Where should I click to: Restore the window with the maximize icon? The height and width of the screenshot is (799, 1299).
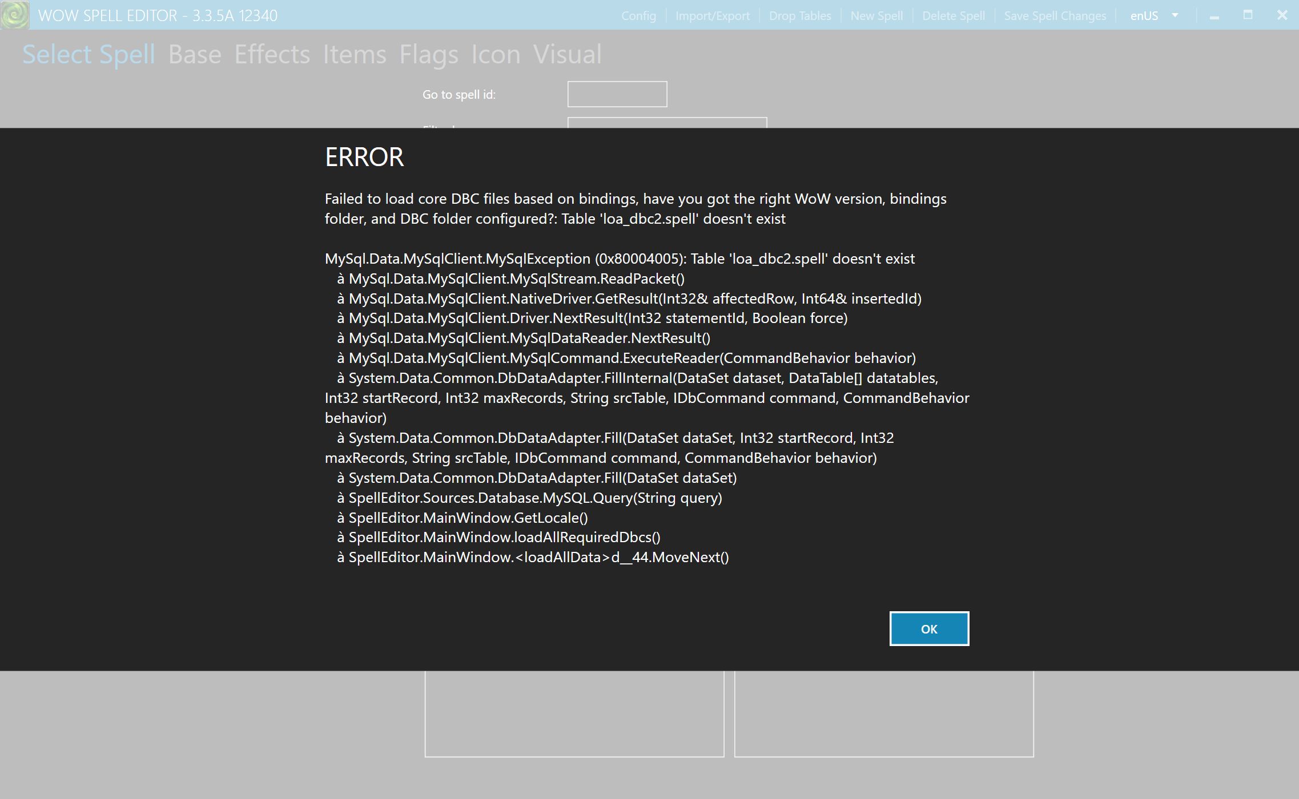pos(1248,15)
